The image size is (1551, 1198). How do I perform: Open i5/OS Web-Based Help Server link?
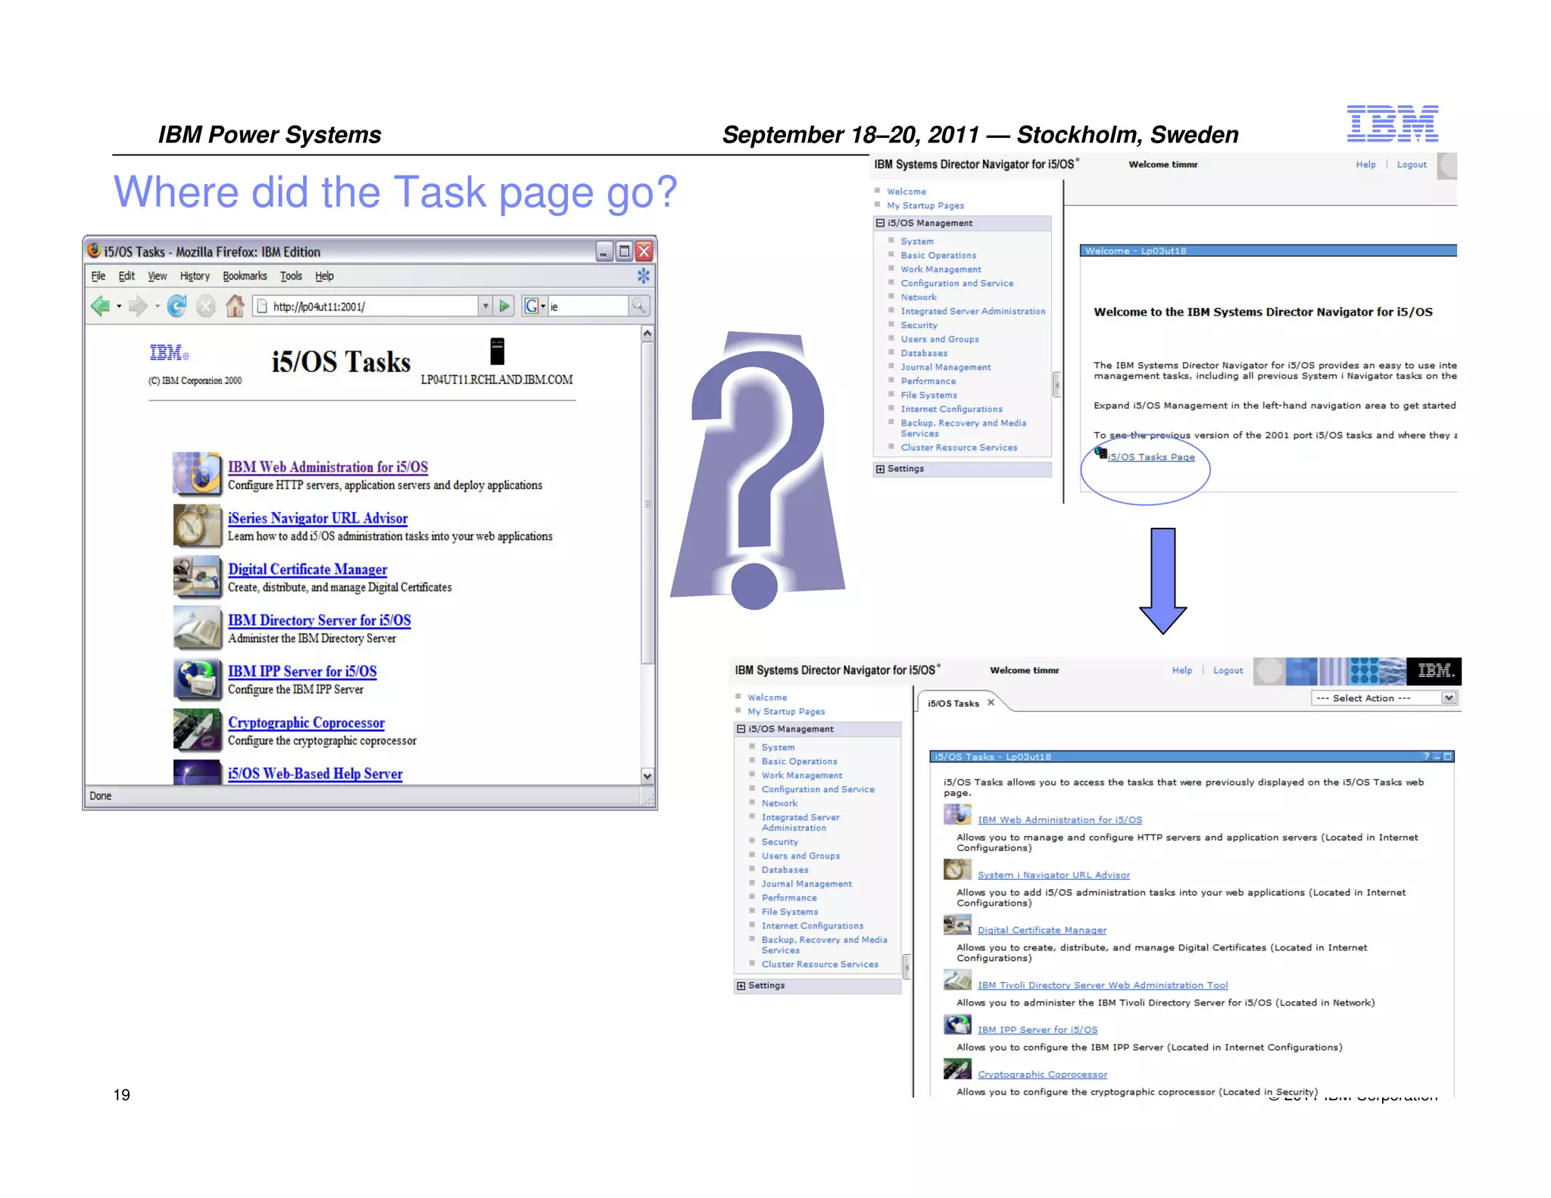point(315,773)
